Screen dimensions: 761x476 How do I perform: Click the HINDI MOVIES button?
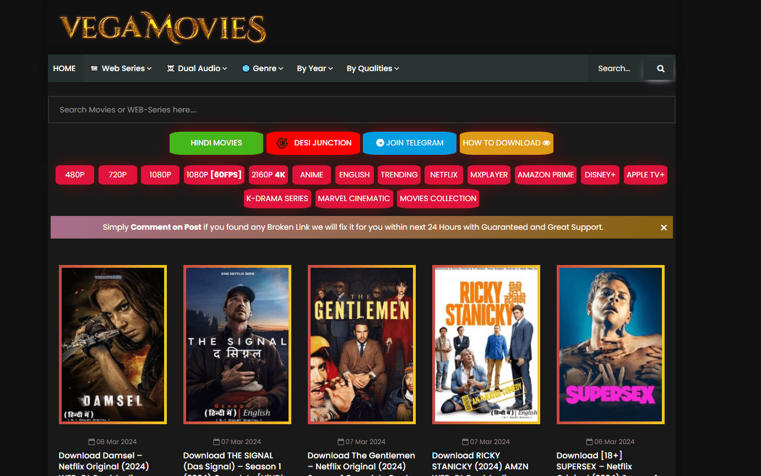click(x=216, y=143)
